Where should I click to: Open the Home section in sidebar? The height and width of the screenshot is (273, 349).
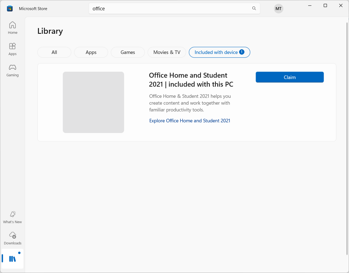point(13,28)
